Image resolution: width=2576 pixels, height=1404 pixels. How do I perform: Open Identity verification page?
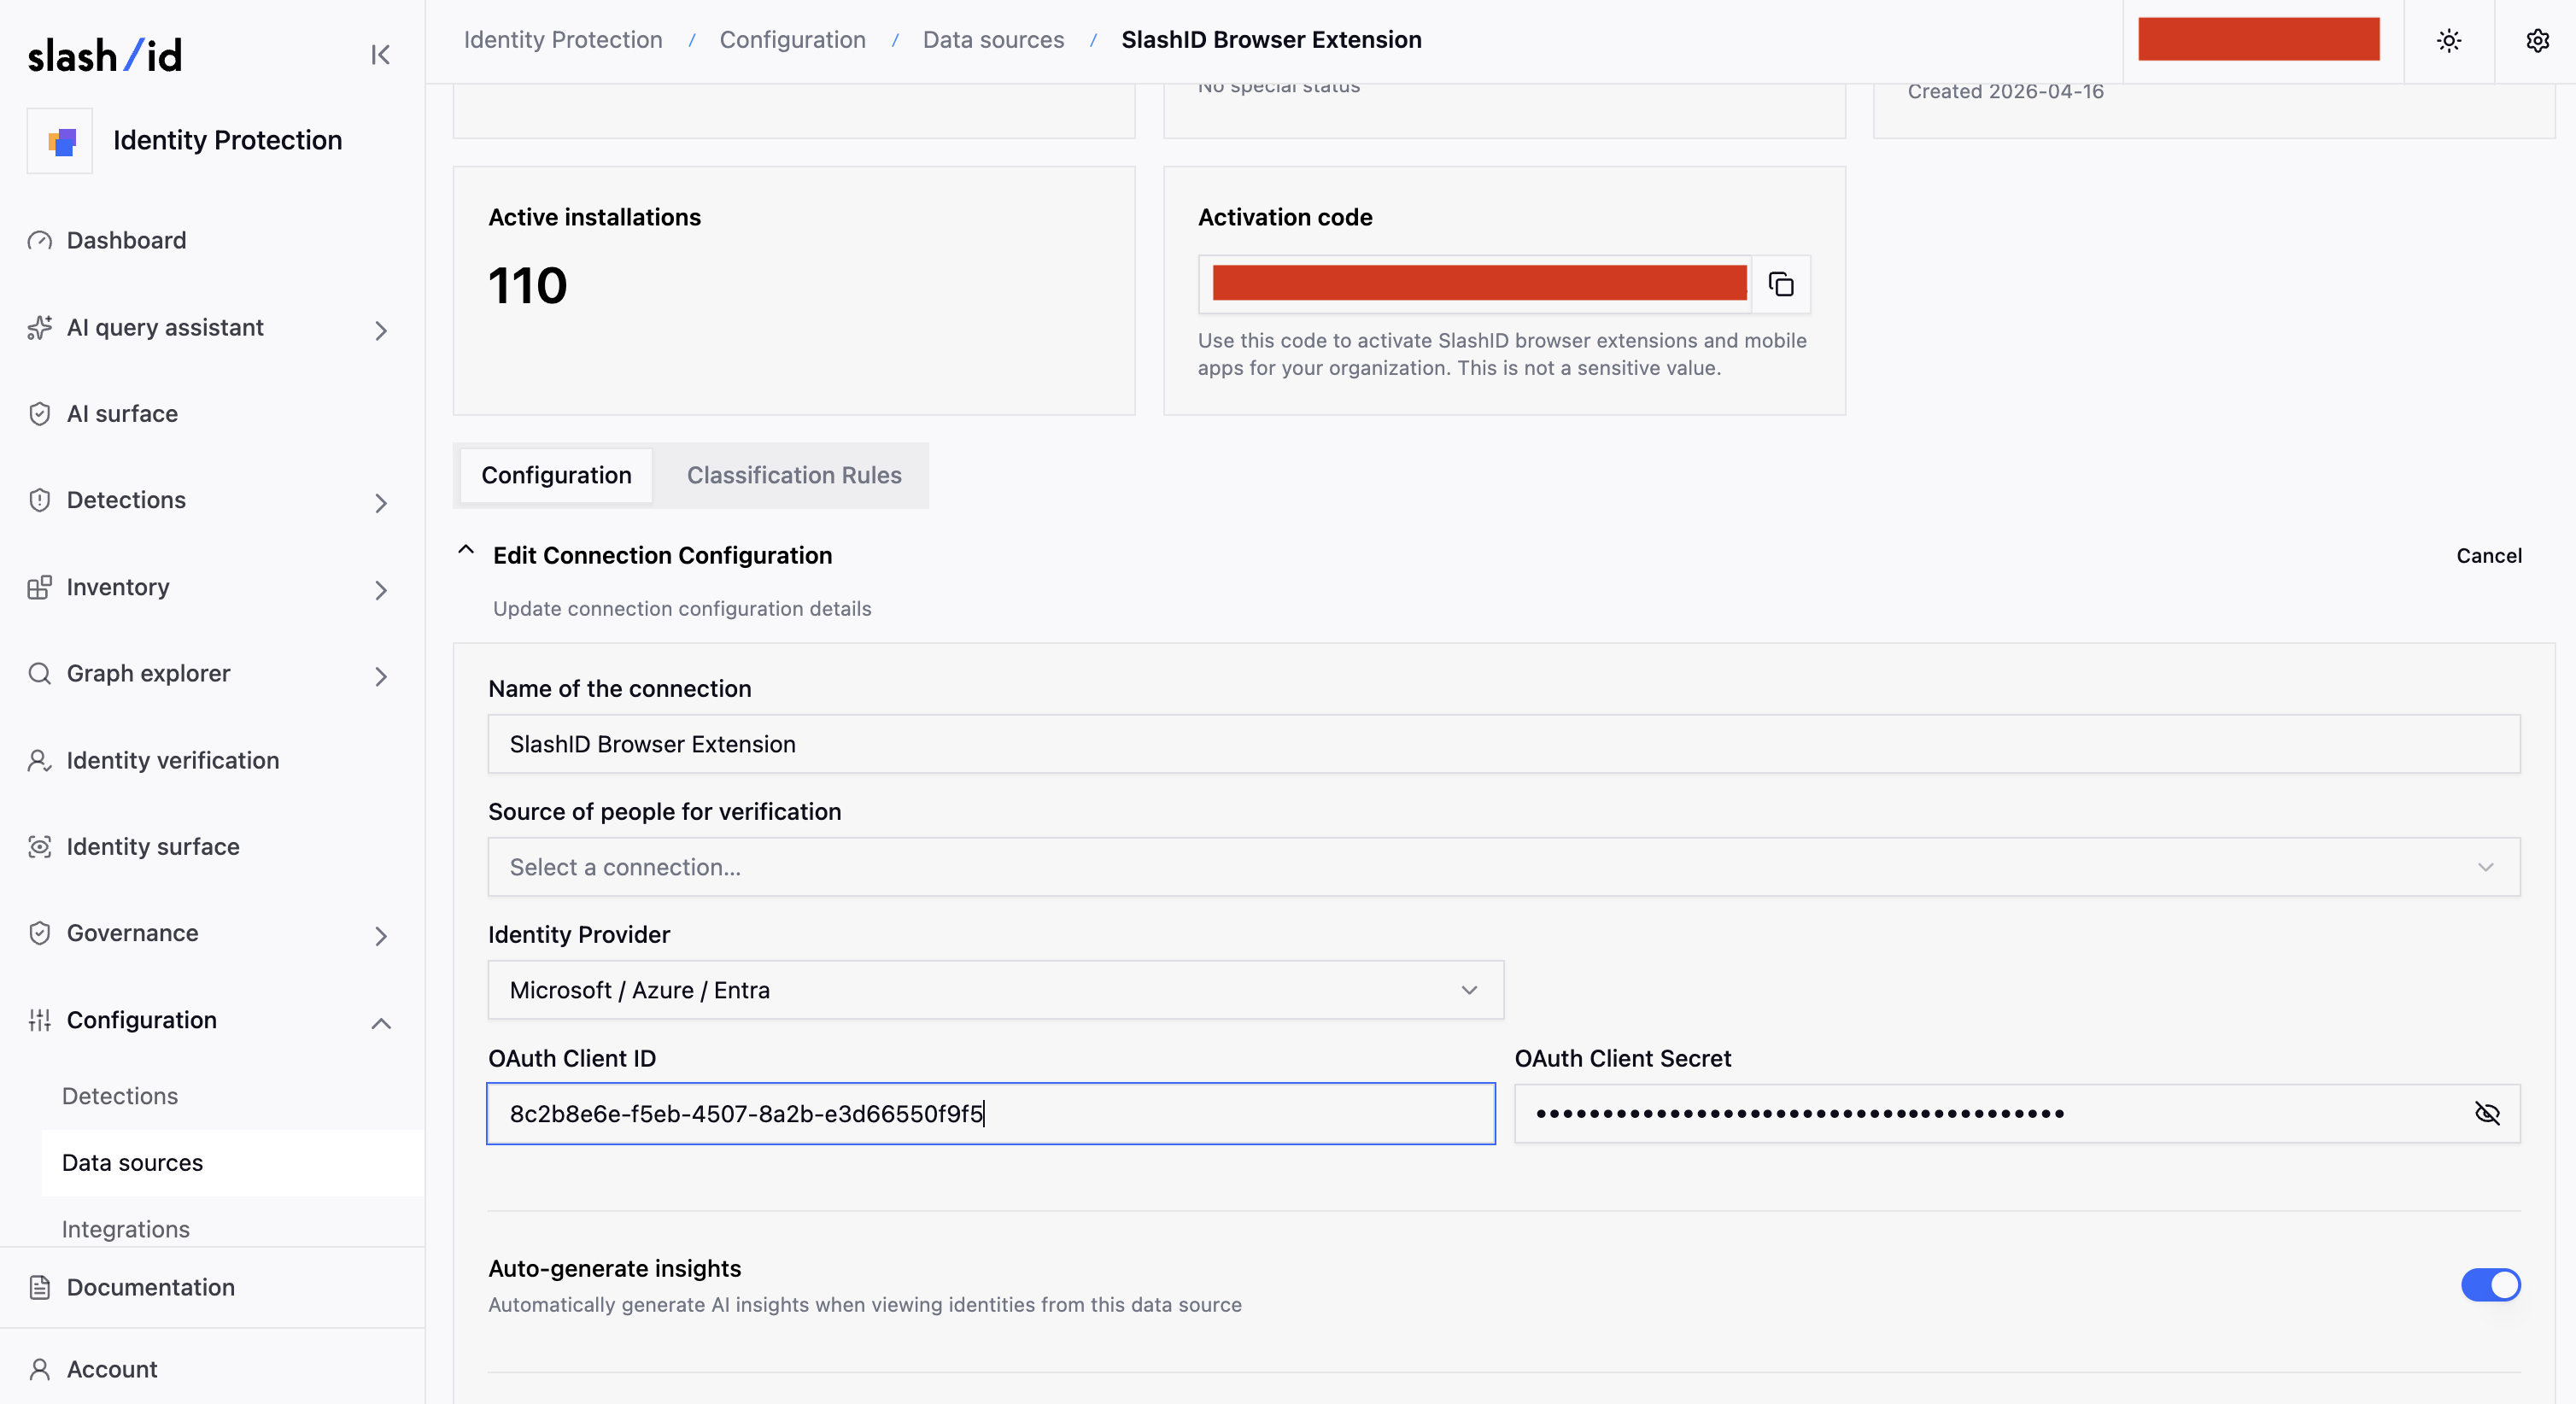coord(173,760)
